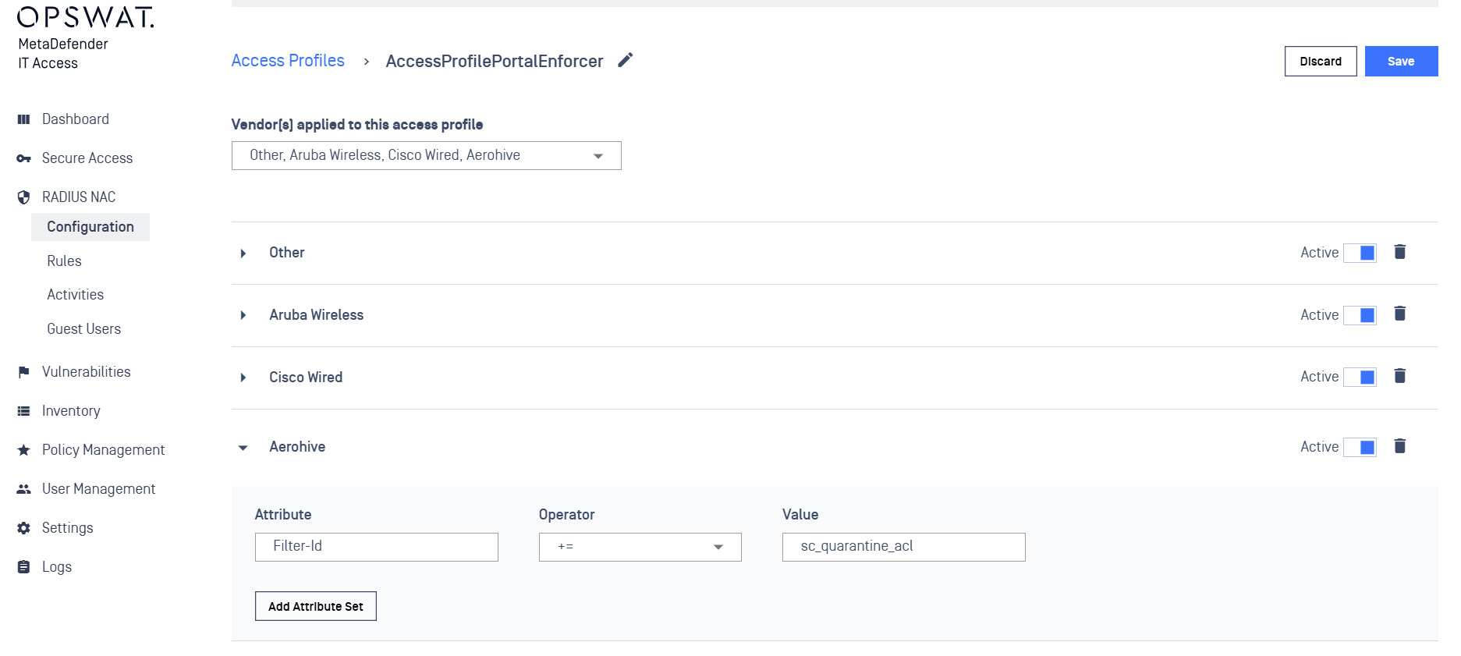Click the Other section title
Screen dimensions: 1461x656
(287, 253)
